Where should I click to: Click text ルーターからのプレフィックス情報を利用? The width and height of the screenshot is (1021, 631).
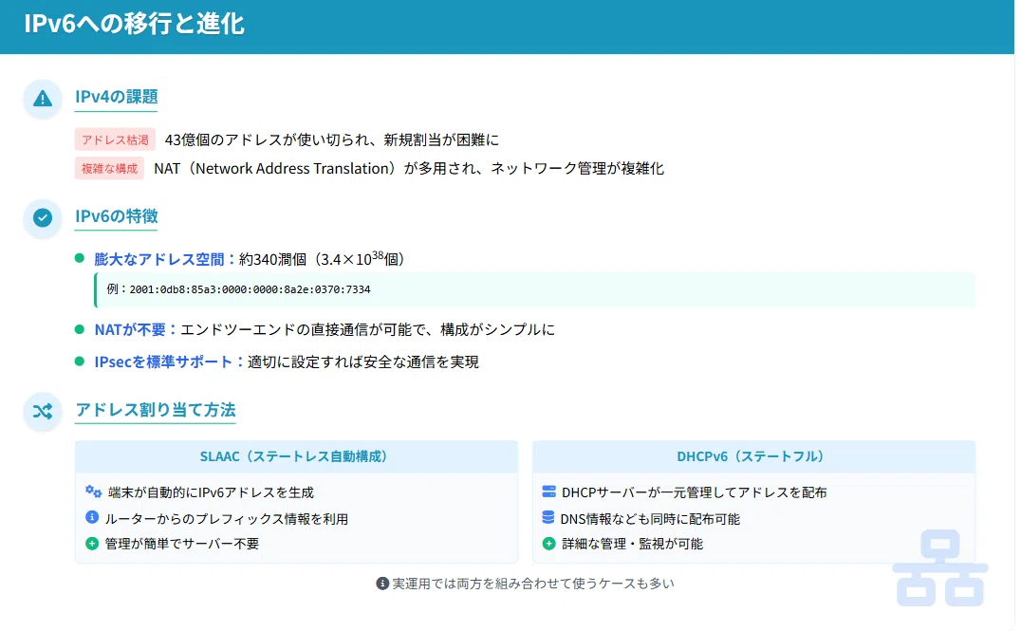227,519
